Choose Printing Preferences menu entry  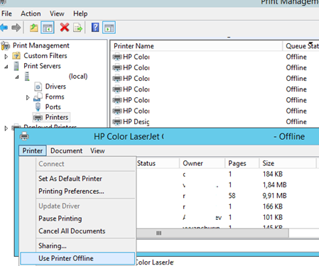click(x=71, y=191)
